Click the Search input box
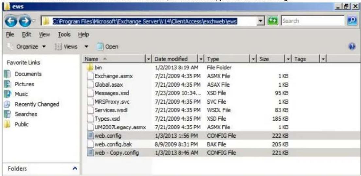This screenshot has width=361, height=176. (x=313, y=21)
